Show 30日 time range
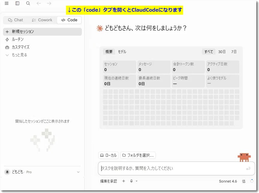The height and width of the screenshot is (193, 259). 222,52
